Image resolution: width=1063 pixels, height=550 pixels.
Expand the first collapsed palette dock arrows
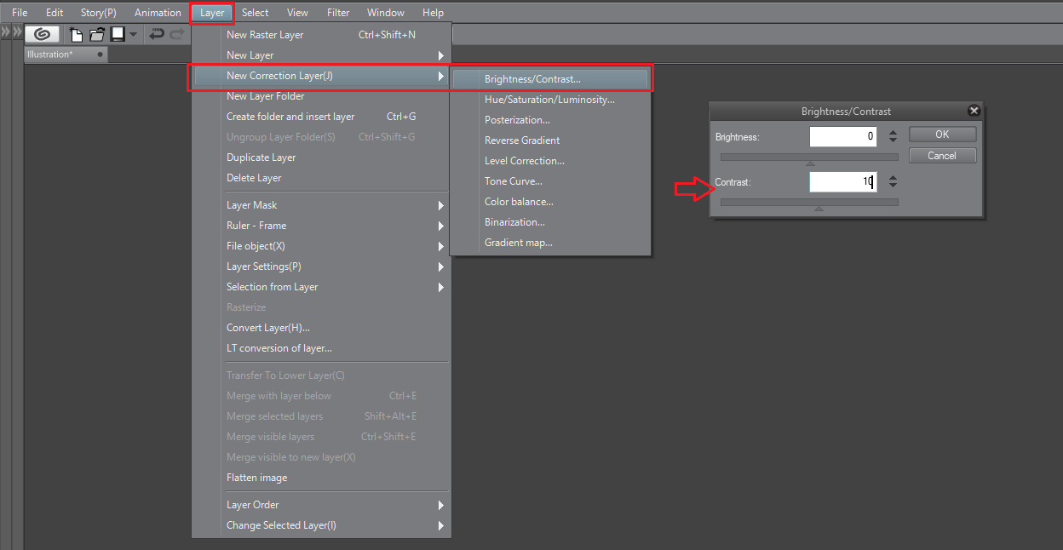tap(6, 32)
